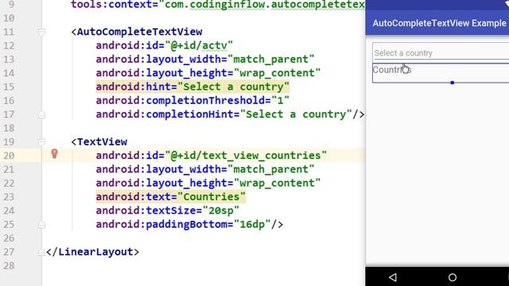Image resolution: width=509 pixels, height=286 pixels.
Task: Select the 'Countries' TextView in the preview
Action: click(441, 73)
